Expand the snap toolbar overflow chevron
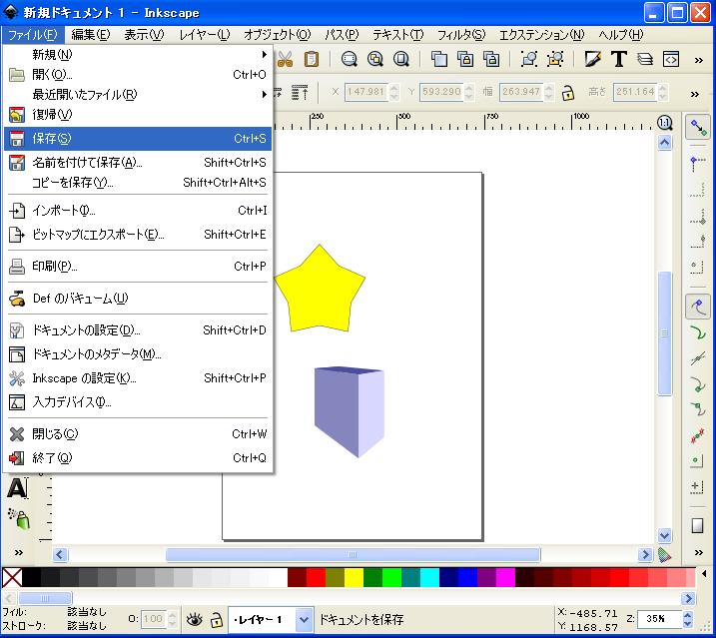The width and height of the screenshot is (716, 638). [x=697, y=554]
